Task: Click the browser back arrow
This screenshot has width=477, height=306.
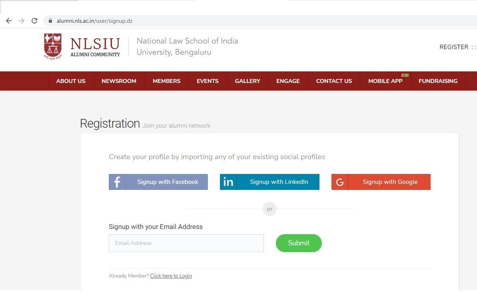Action: pyautogui.click(x=9, y=21)
